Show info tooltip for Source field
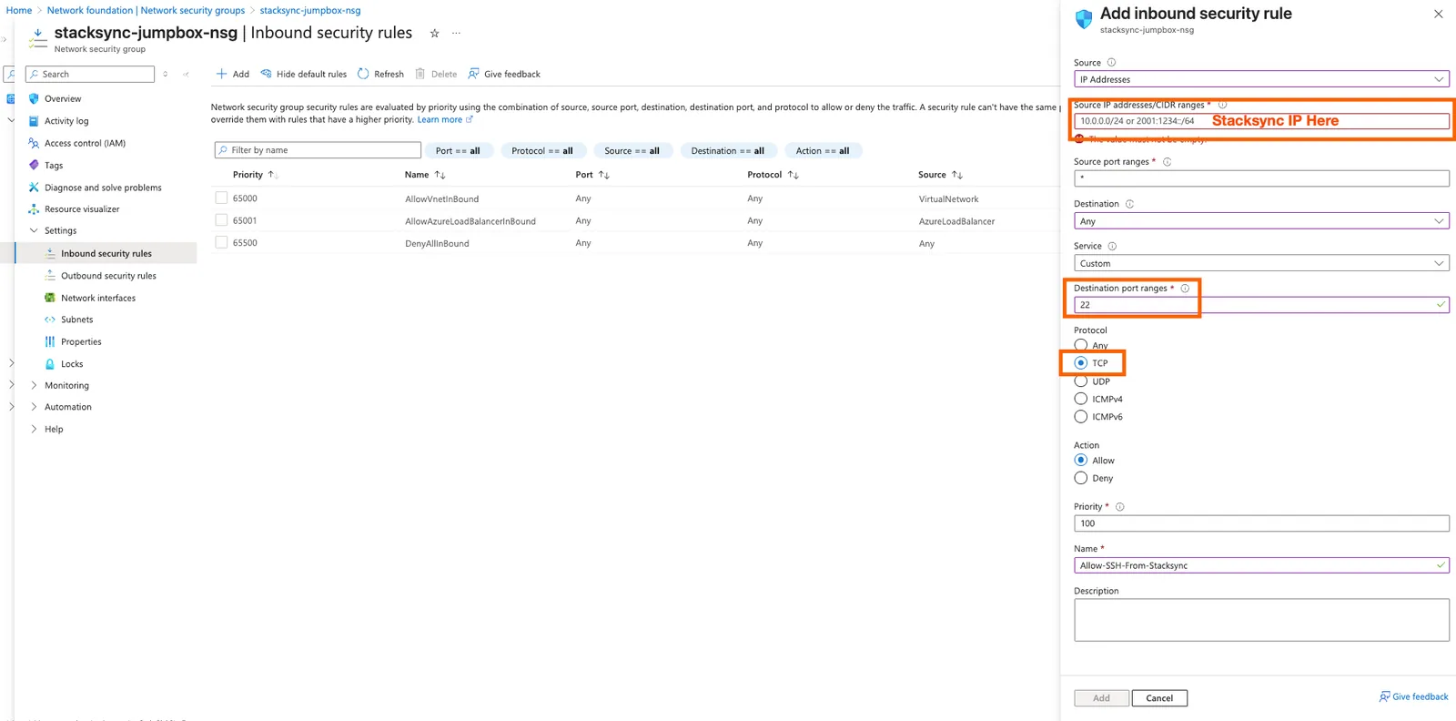The width and height of the screenshot is (1456, 721). pyautogui.click(x=1111, y=63)
